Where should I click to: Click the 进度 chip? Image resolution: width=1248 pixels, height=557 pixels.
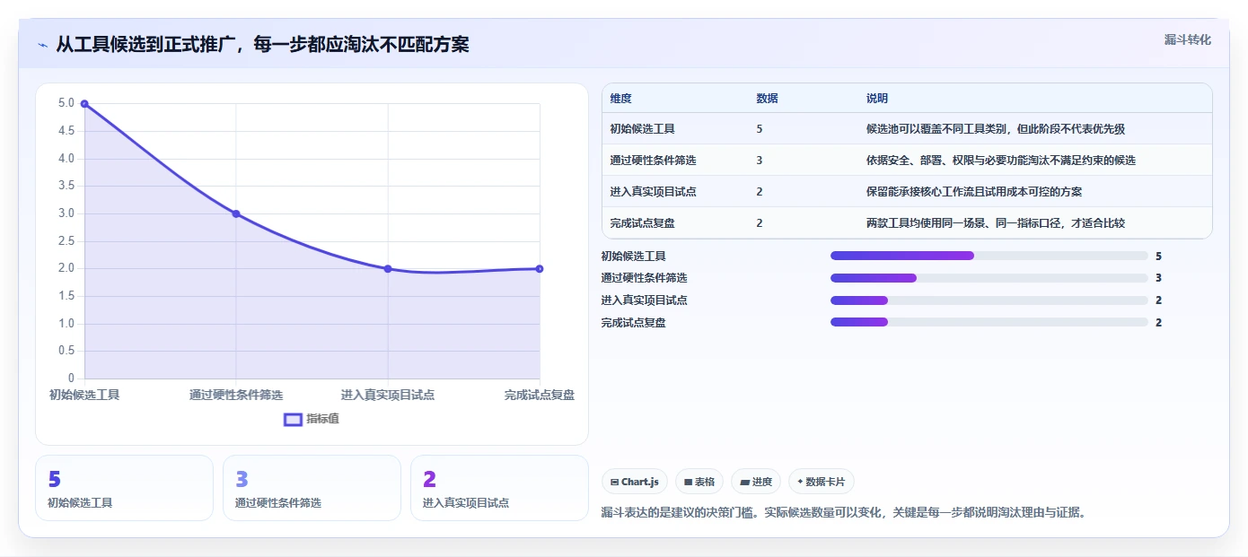coord(755,482)
